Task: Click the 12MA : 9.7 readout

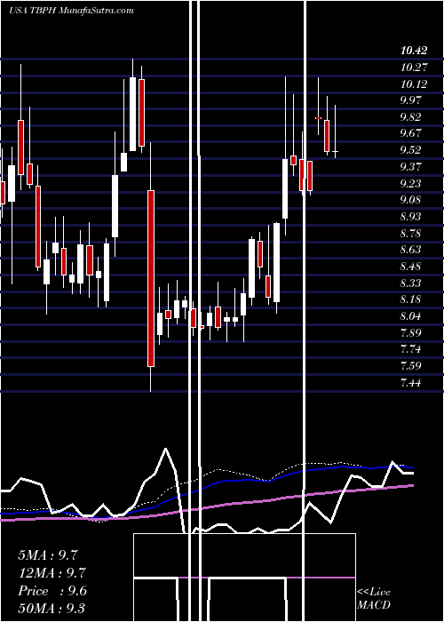Action: tap(52, 573)
